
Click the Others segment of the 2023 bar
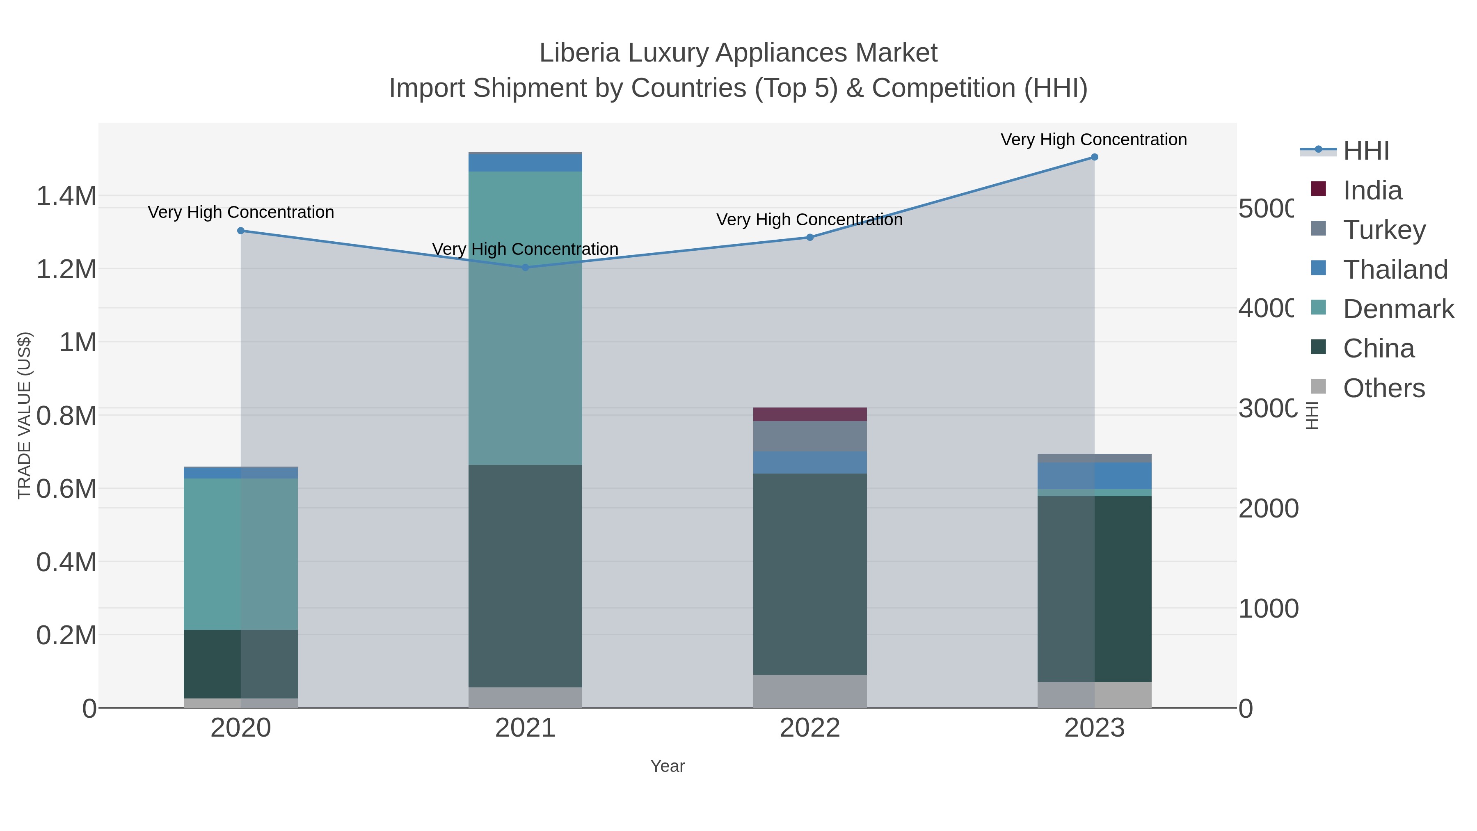1095,694
